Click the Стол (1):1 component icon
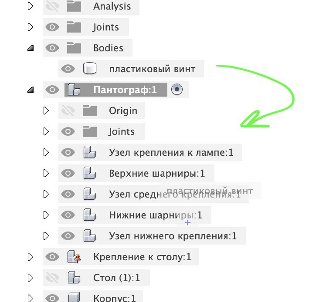Image resolution: width=319 pixels, height=302 pixels. point(74,278)
